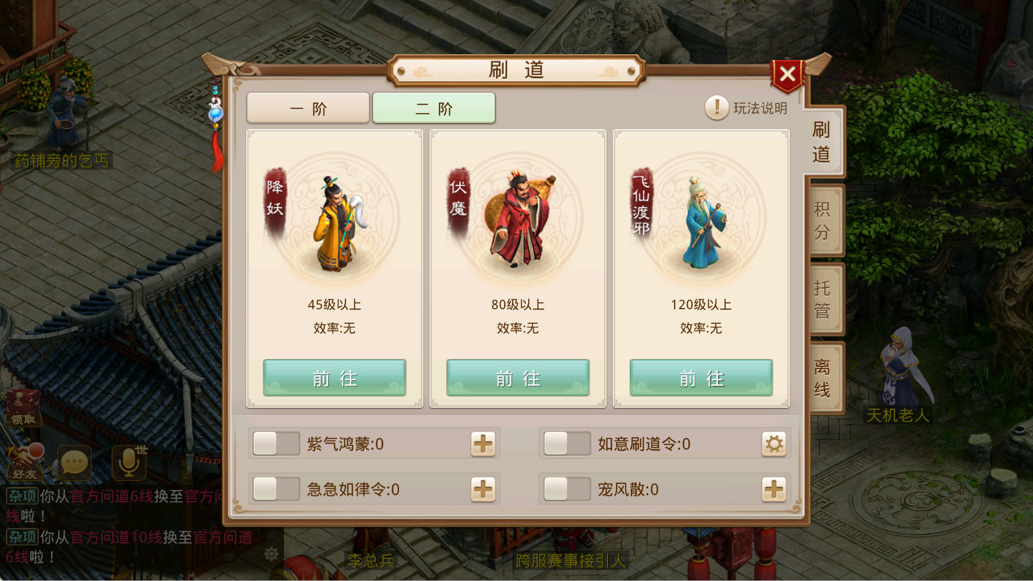Tap the microphone voice icon
This screenshot has height=581, width=1033.
click(x=129, y=462)
